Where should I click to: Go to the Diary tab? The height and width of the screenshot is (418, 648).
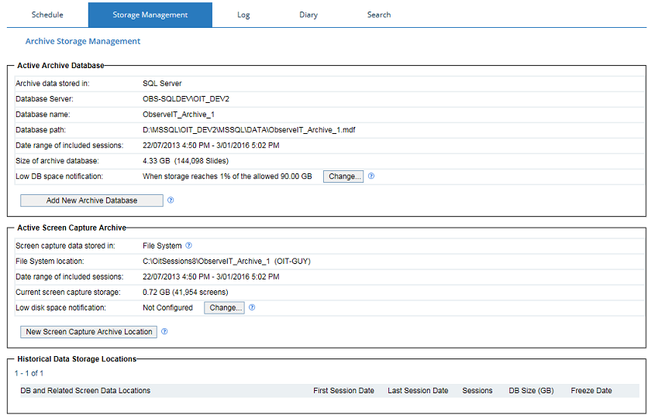coord(308,15)
